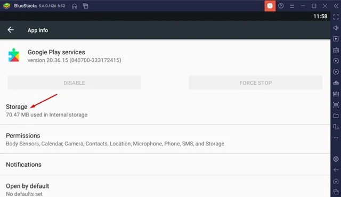This screenshot has width=341, height=197.
Task: Open the hamburger menu in title bar
Action: pos(292,6)
